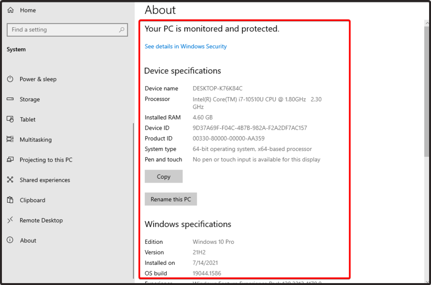
Task: Click the About info icon
Action: pyautogui.click(x=10, y=240)
